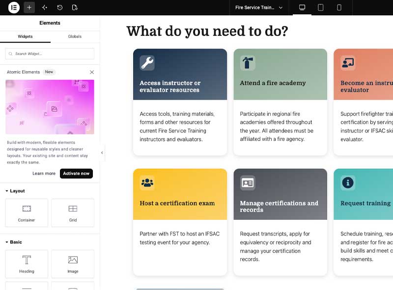The height and width of the screenshot is (290, 393).
Task: Select text 'Access tools, training materials,'
Action: click(x=177, y=114)
